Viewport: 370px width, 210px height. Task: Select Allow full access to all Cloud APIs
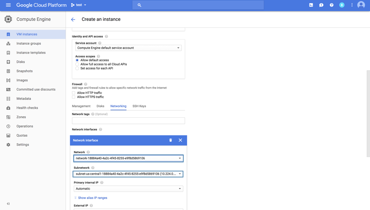77,64
